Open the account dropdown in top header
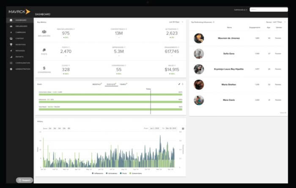 [241, 9]
